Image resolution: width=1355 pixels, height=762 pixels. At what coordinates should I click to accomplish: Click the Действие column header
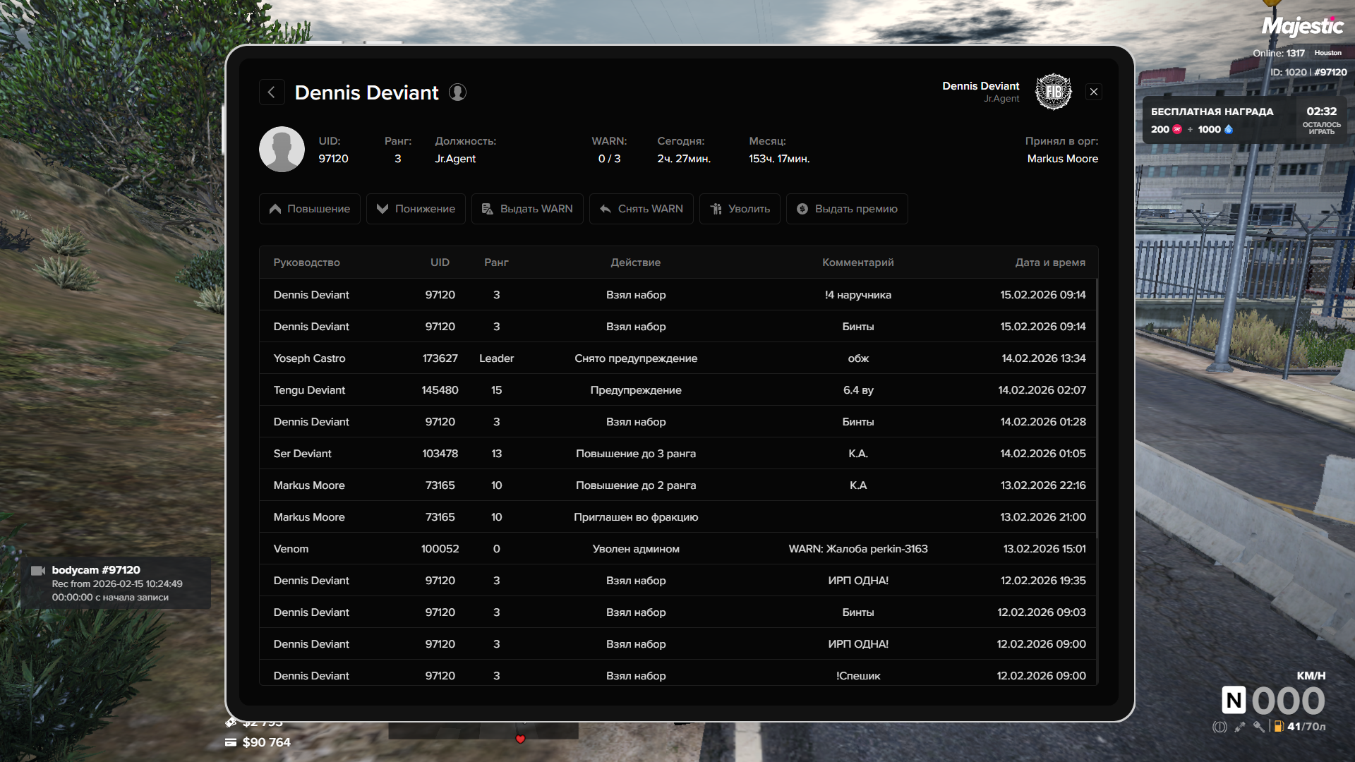[635, 262]
